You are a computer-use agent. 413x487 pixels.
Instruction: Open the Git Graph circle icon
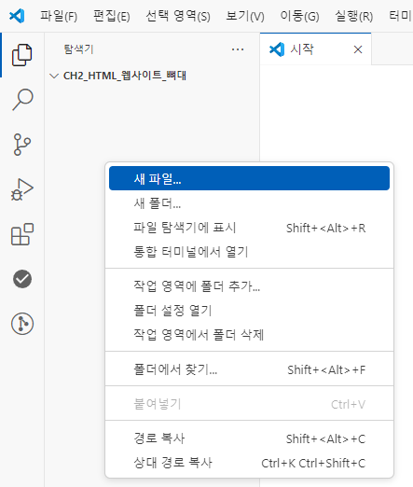(x=22, y=324)
